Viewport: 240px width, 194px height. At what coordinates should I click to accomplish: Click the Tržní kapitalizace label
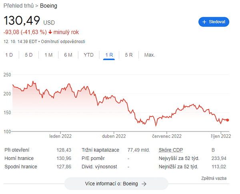click(x=101, y=150)
